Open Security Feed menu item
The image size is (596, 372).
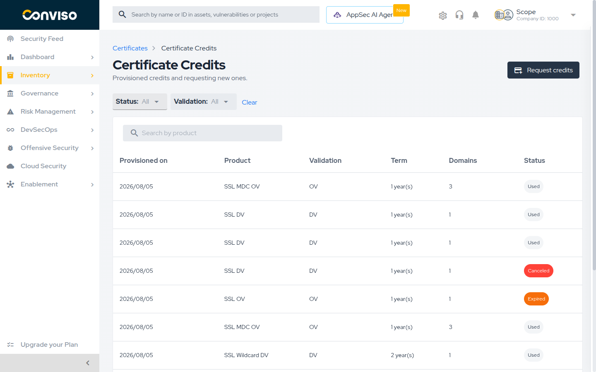tap(50, 39)
